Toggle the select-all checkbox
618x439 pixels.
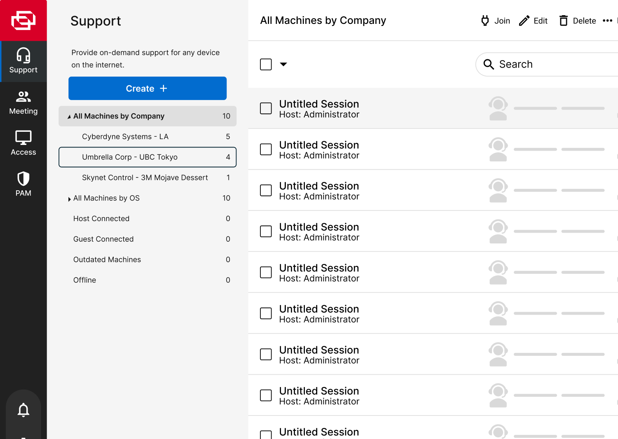(x=266, y=64)
